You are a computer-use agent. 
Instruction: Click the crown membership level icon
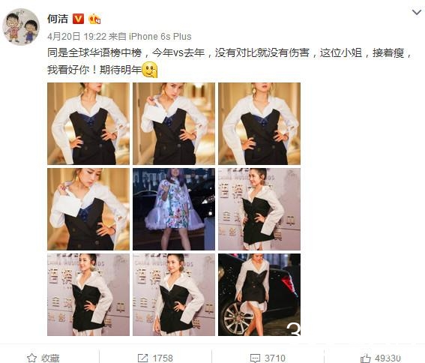pyautogui.click(x=94, y=19)
